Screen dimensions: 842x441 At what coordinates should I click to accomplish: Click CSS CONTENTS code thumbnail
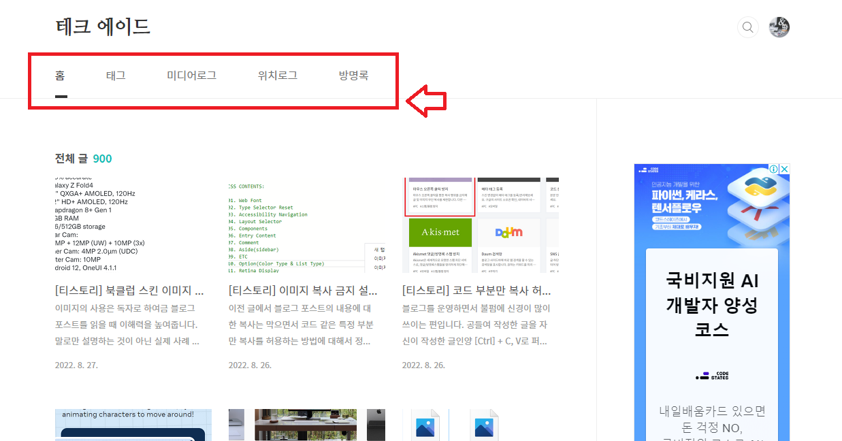[307, 226]
